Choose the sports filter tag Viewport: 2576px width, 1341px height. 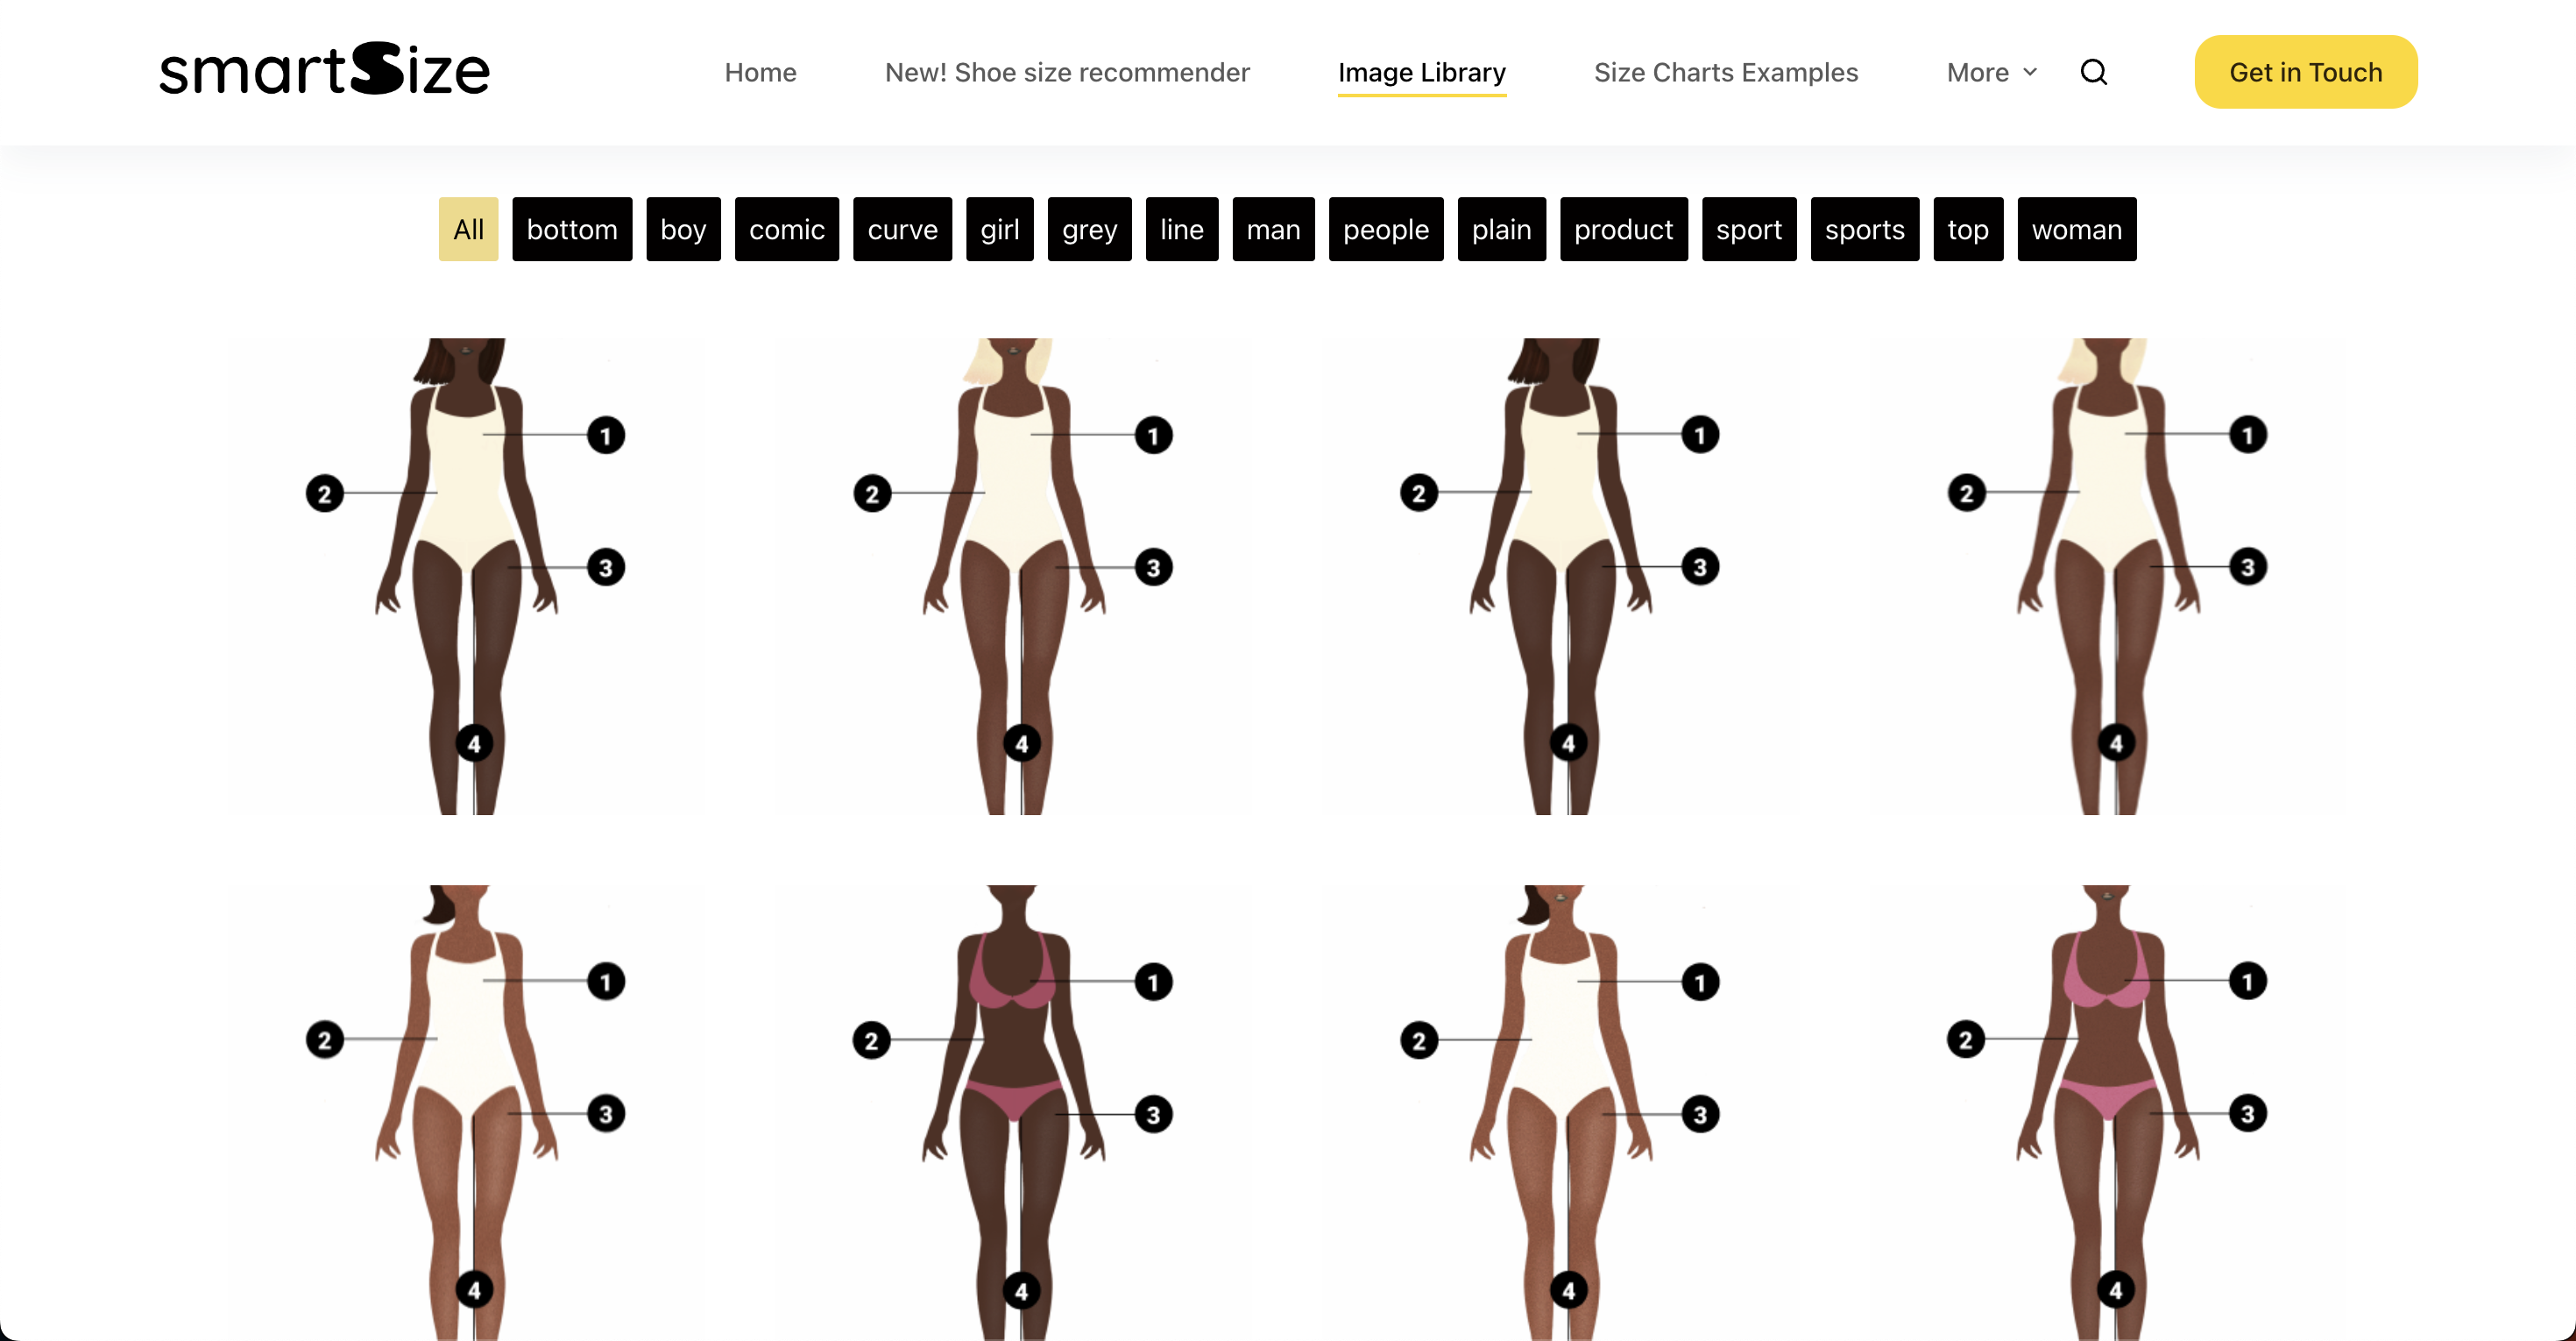point(1865,229)
